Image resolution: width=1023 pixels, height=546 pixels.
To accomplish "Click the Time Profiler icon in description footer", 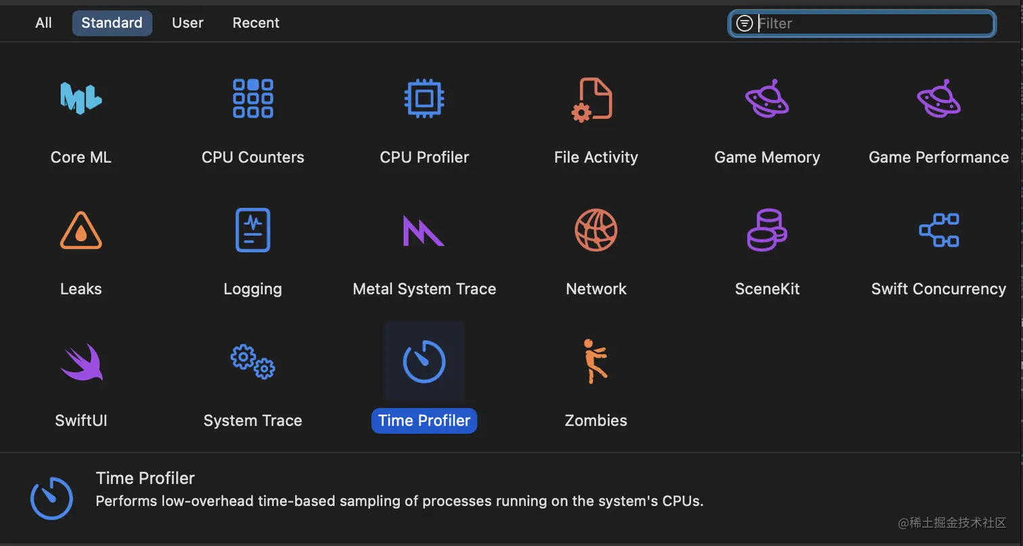I will pyautogui.click(x=51, y=499).
